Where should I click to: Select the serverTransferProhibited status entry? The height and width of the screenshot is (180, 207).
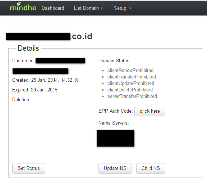click(x=132, y=96)
